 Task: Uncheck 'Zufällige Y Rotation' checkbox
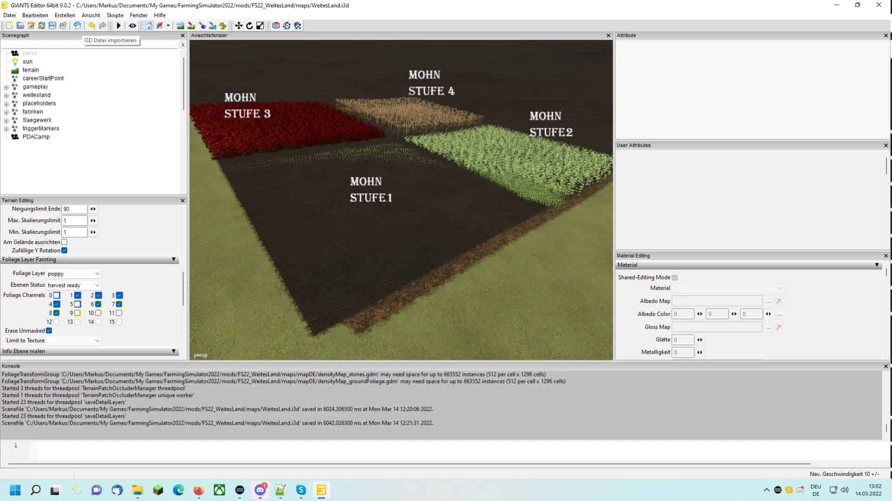pyautogui.click(x=65, y=250)
